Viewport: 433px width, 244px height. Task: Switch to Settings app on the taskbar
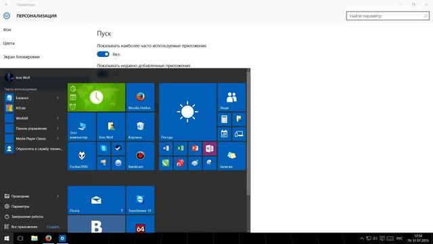(x=62, y=238)
